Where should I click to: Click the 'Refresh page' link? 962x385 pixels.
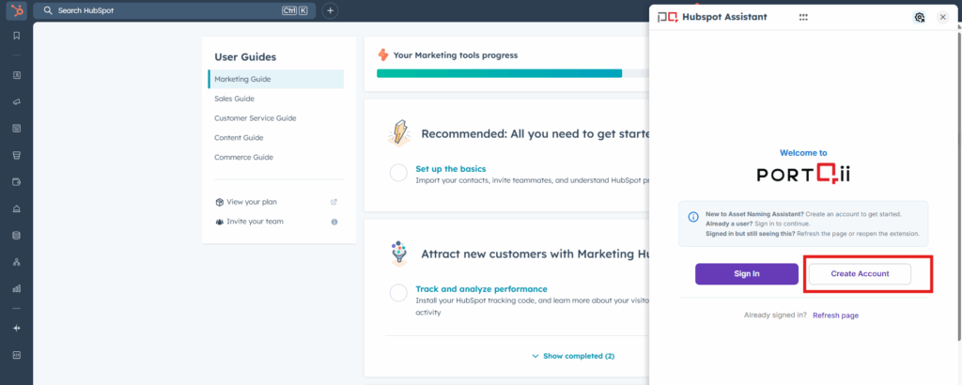click(835, 316)
